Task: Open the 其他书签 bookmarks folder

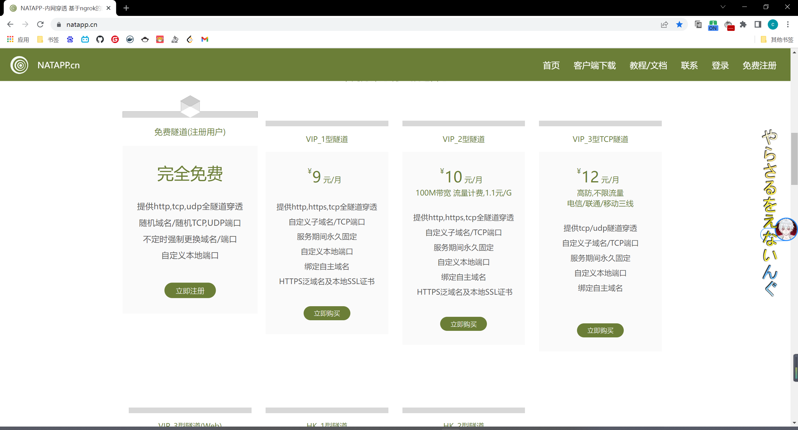Action: (x=777, y=40)
